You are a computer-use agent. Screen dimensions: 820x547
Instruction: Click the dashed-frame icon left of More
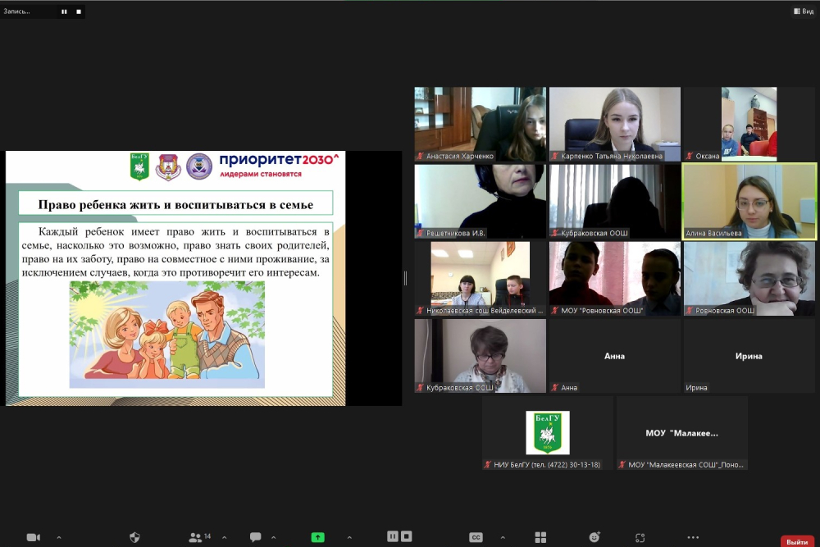(x=640, y=537)
